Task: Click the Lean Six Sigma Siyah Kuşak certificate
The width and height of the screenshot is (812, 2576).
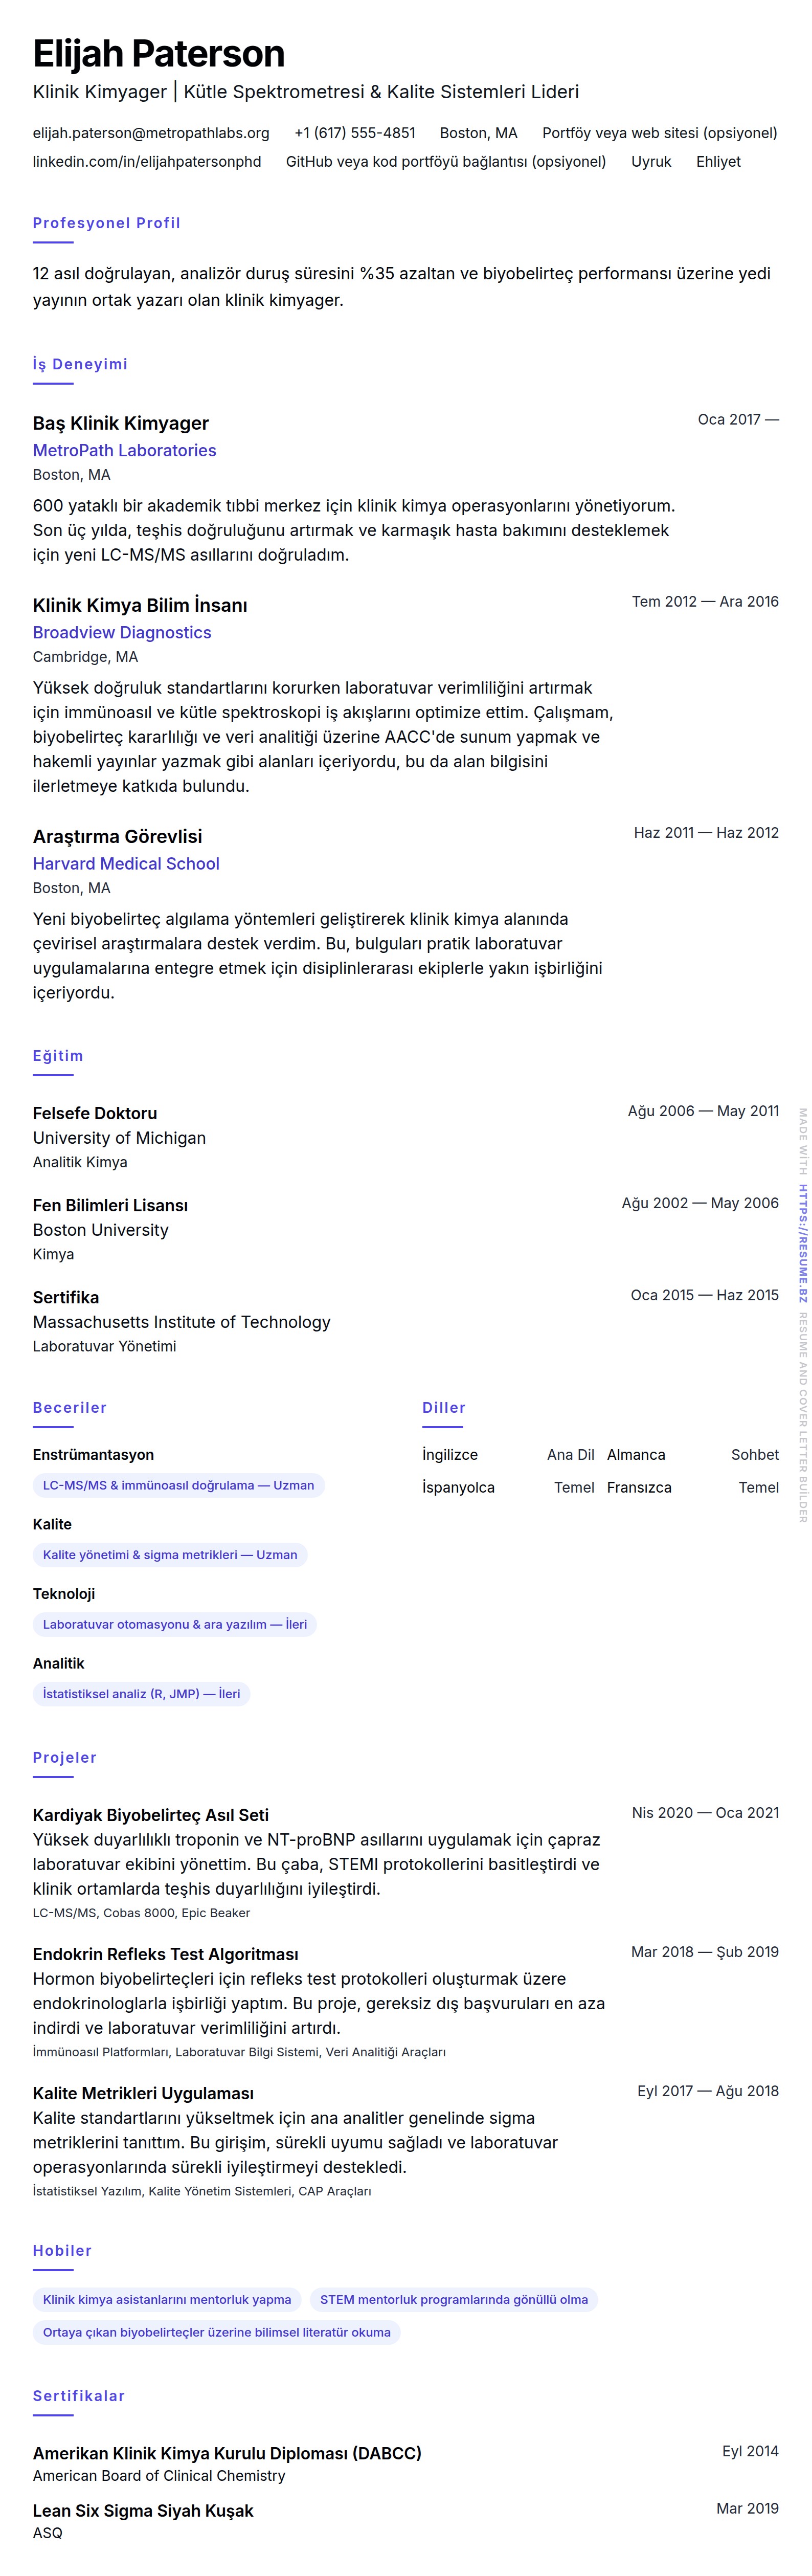Action: tap(143, 2511)
